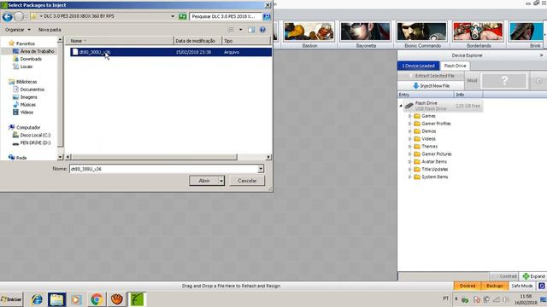This screenshot has height=307, width=547.
Task: Select Favoritos star heading
Action: [21, 43]
